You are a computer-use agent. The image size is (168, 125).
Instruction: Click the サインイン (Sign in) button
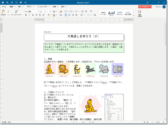pos(158,6)
